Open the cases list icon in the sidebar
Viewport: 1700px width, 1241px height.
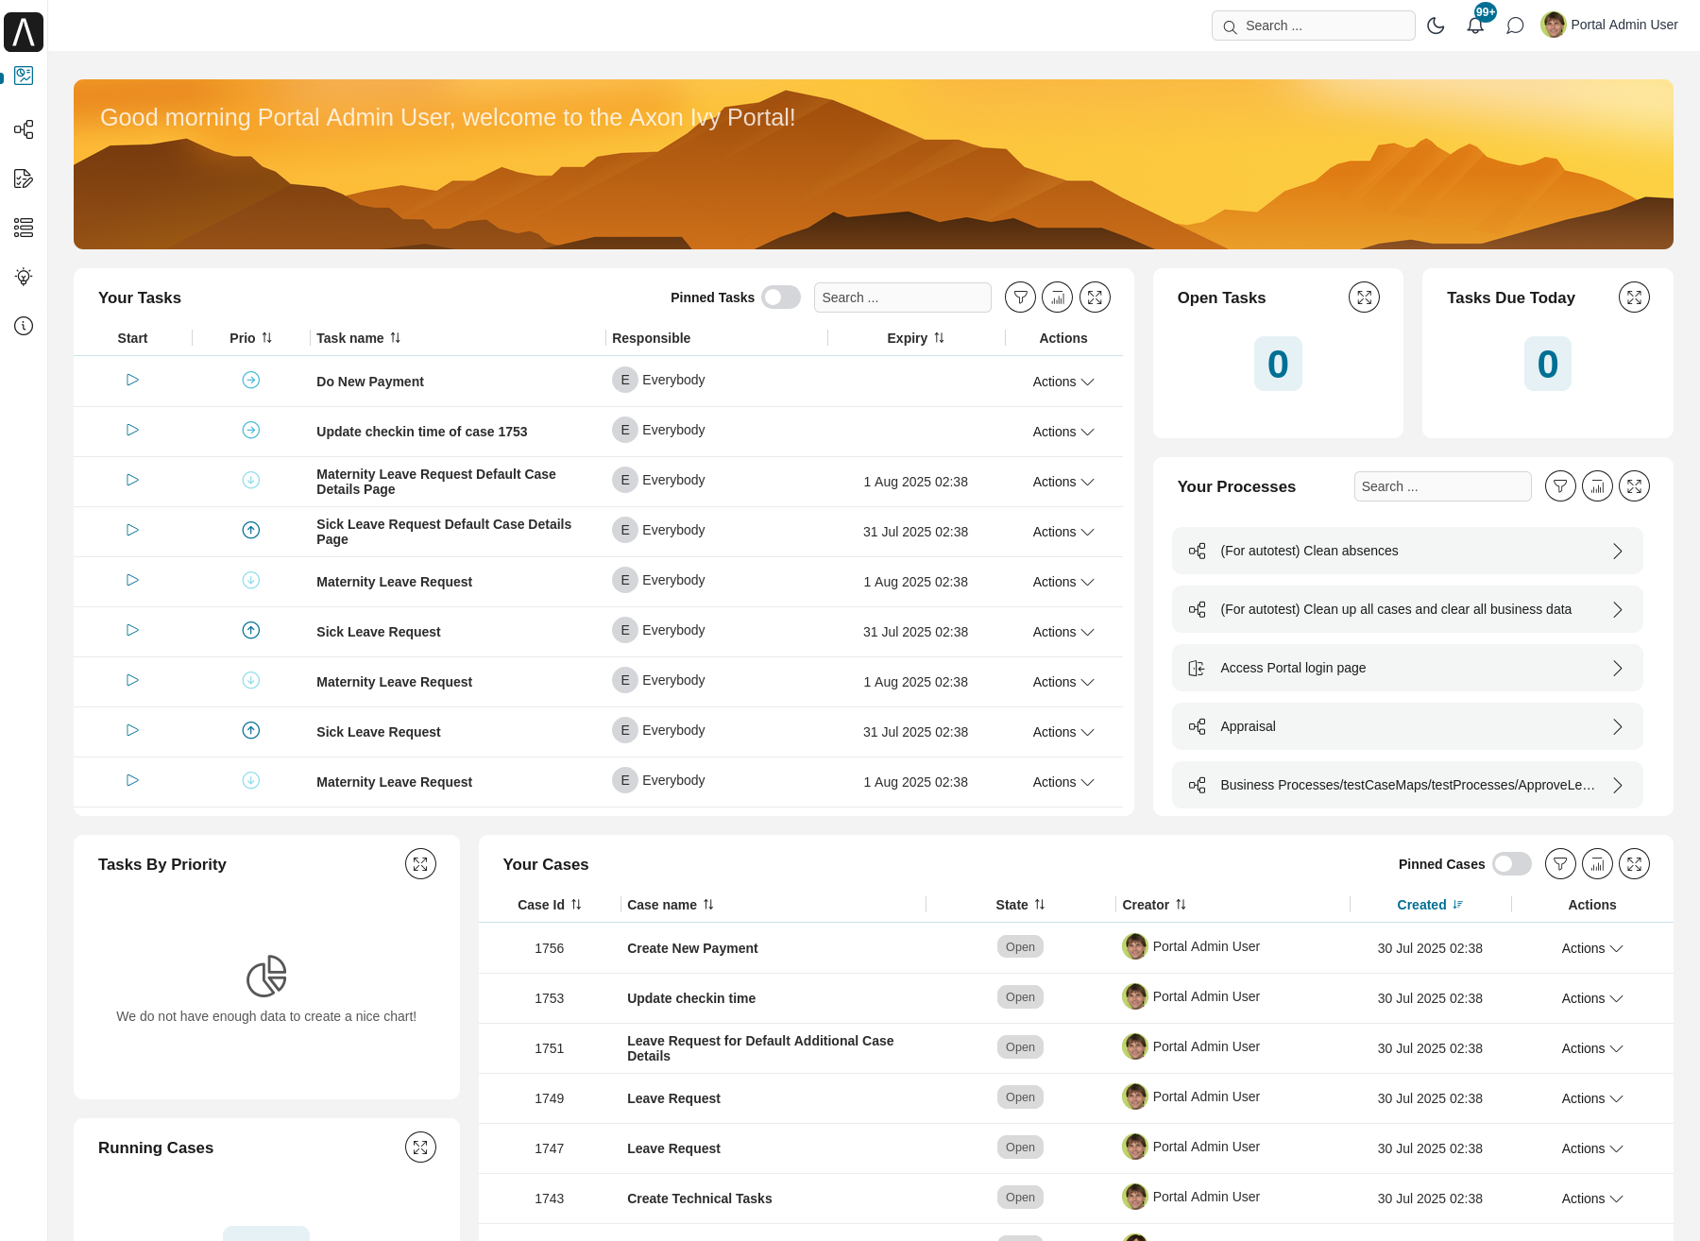click(x=24, y=228)
